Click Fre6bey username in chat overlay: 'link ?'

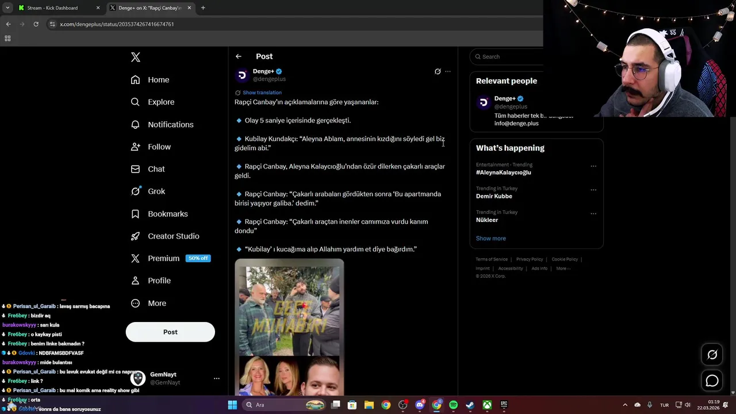coord(17,381)
